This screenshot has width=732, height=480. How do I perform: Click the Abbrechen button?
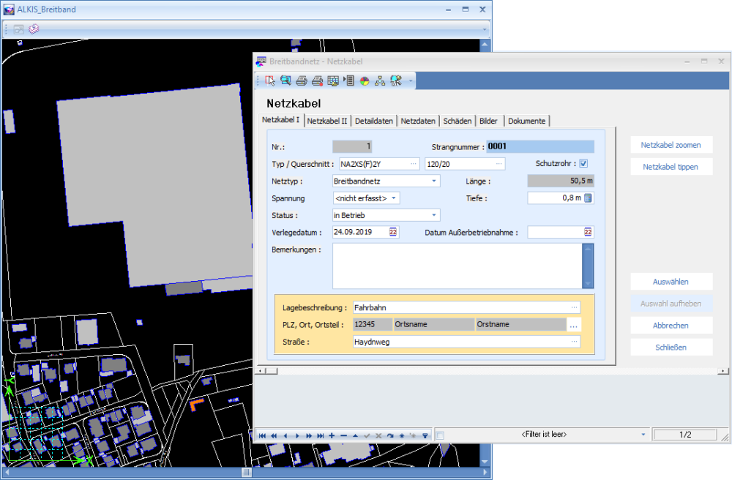coord(671,326)
